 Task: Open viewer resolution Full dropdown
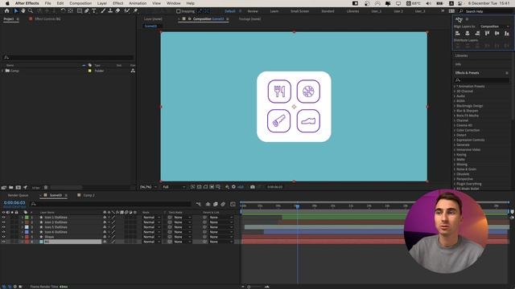coord(174,187)
